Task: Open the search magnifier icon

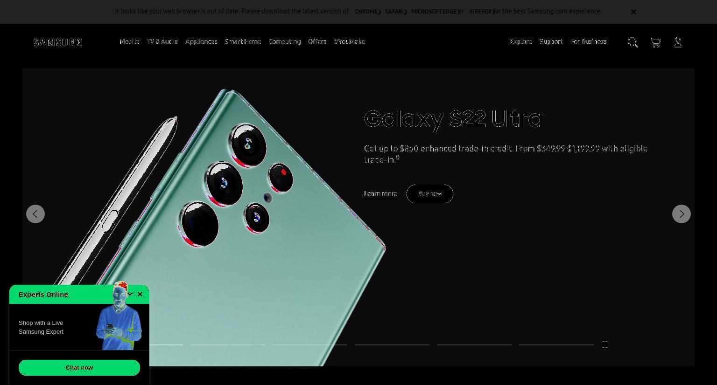Action: click(x=633, y=42)
